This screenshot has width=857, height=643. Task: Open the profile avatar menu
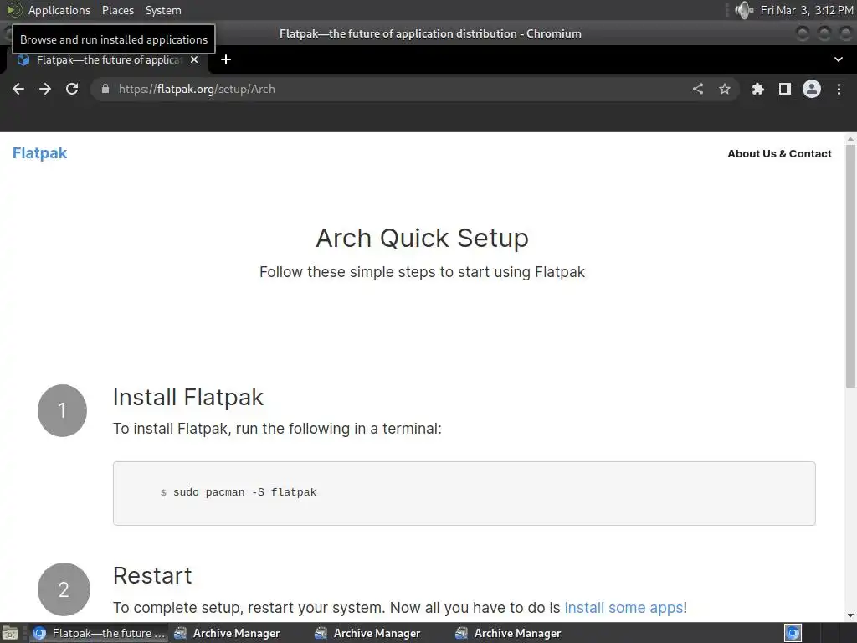[812, 89]
